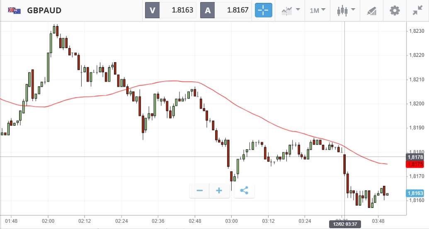Open chart settings gear

coord(395,10)
